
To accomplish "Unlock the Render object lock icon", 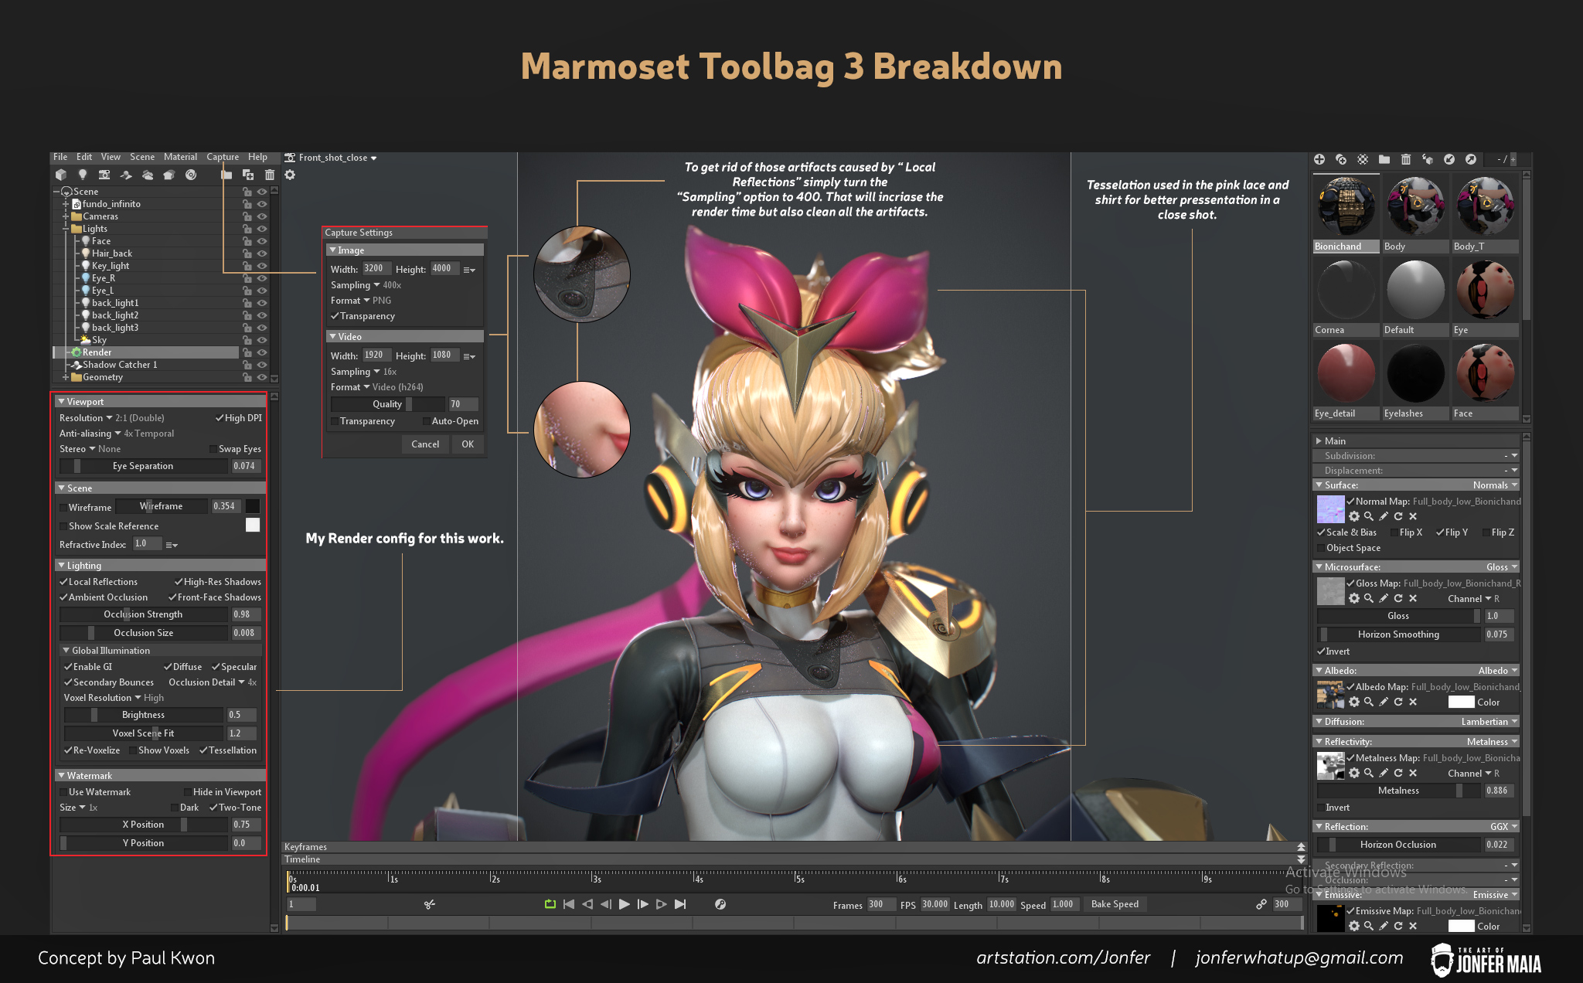I will coord(247,352).
